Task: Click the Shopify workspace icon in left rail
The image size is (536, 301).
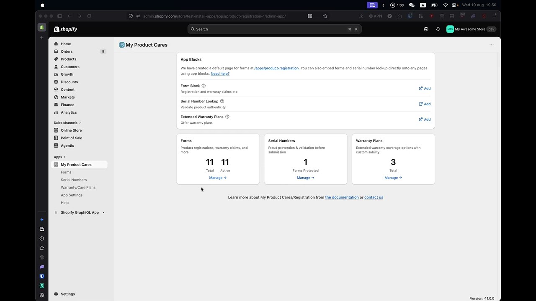Action: point(41,27)
